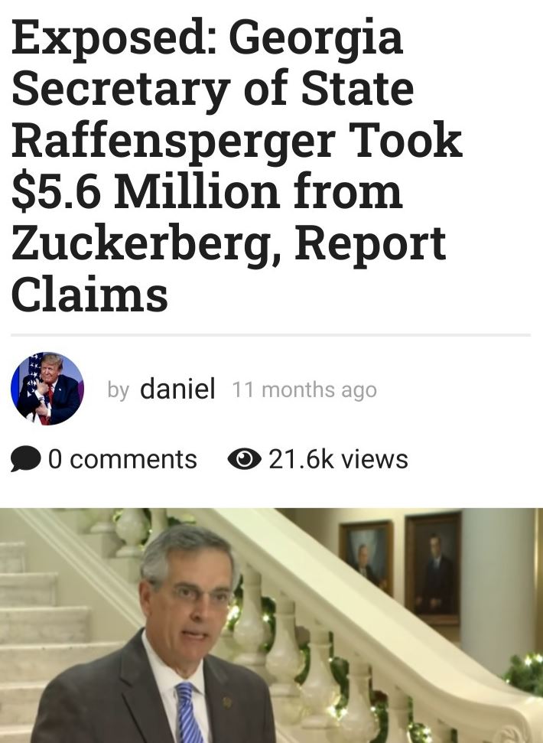
Task: Click the $5.6 Million text in the headline
Action: (x=145, y=191)
